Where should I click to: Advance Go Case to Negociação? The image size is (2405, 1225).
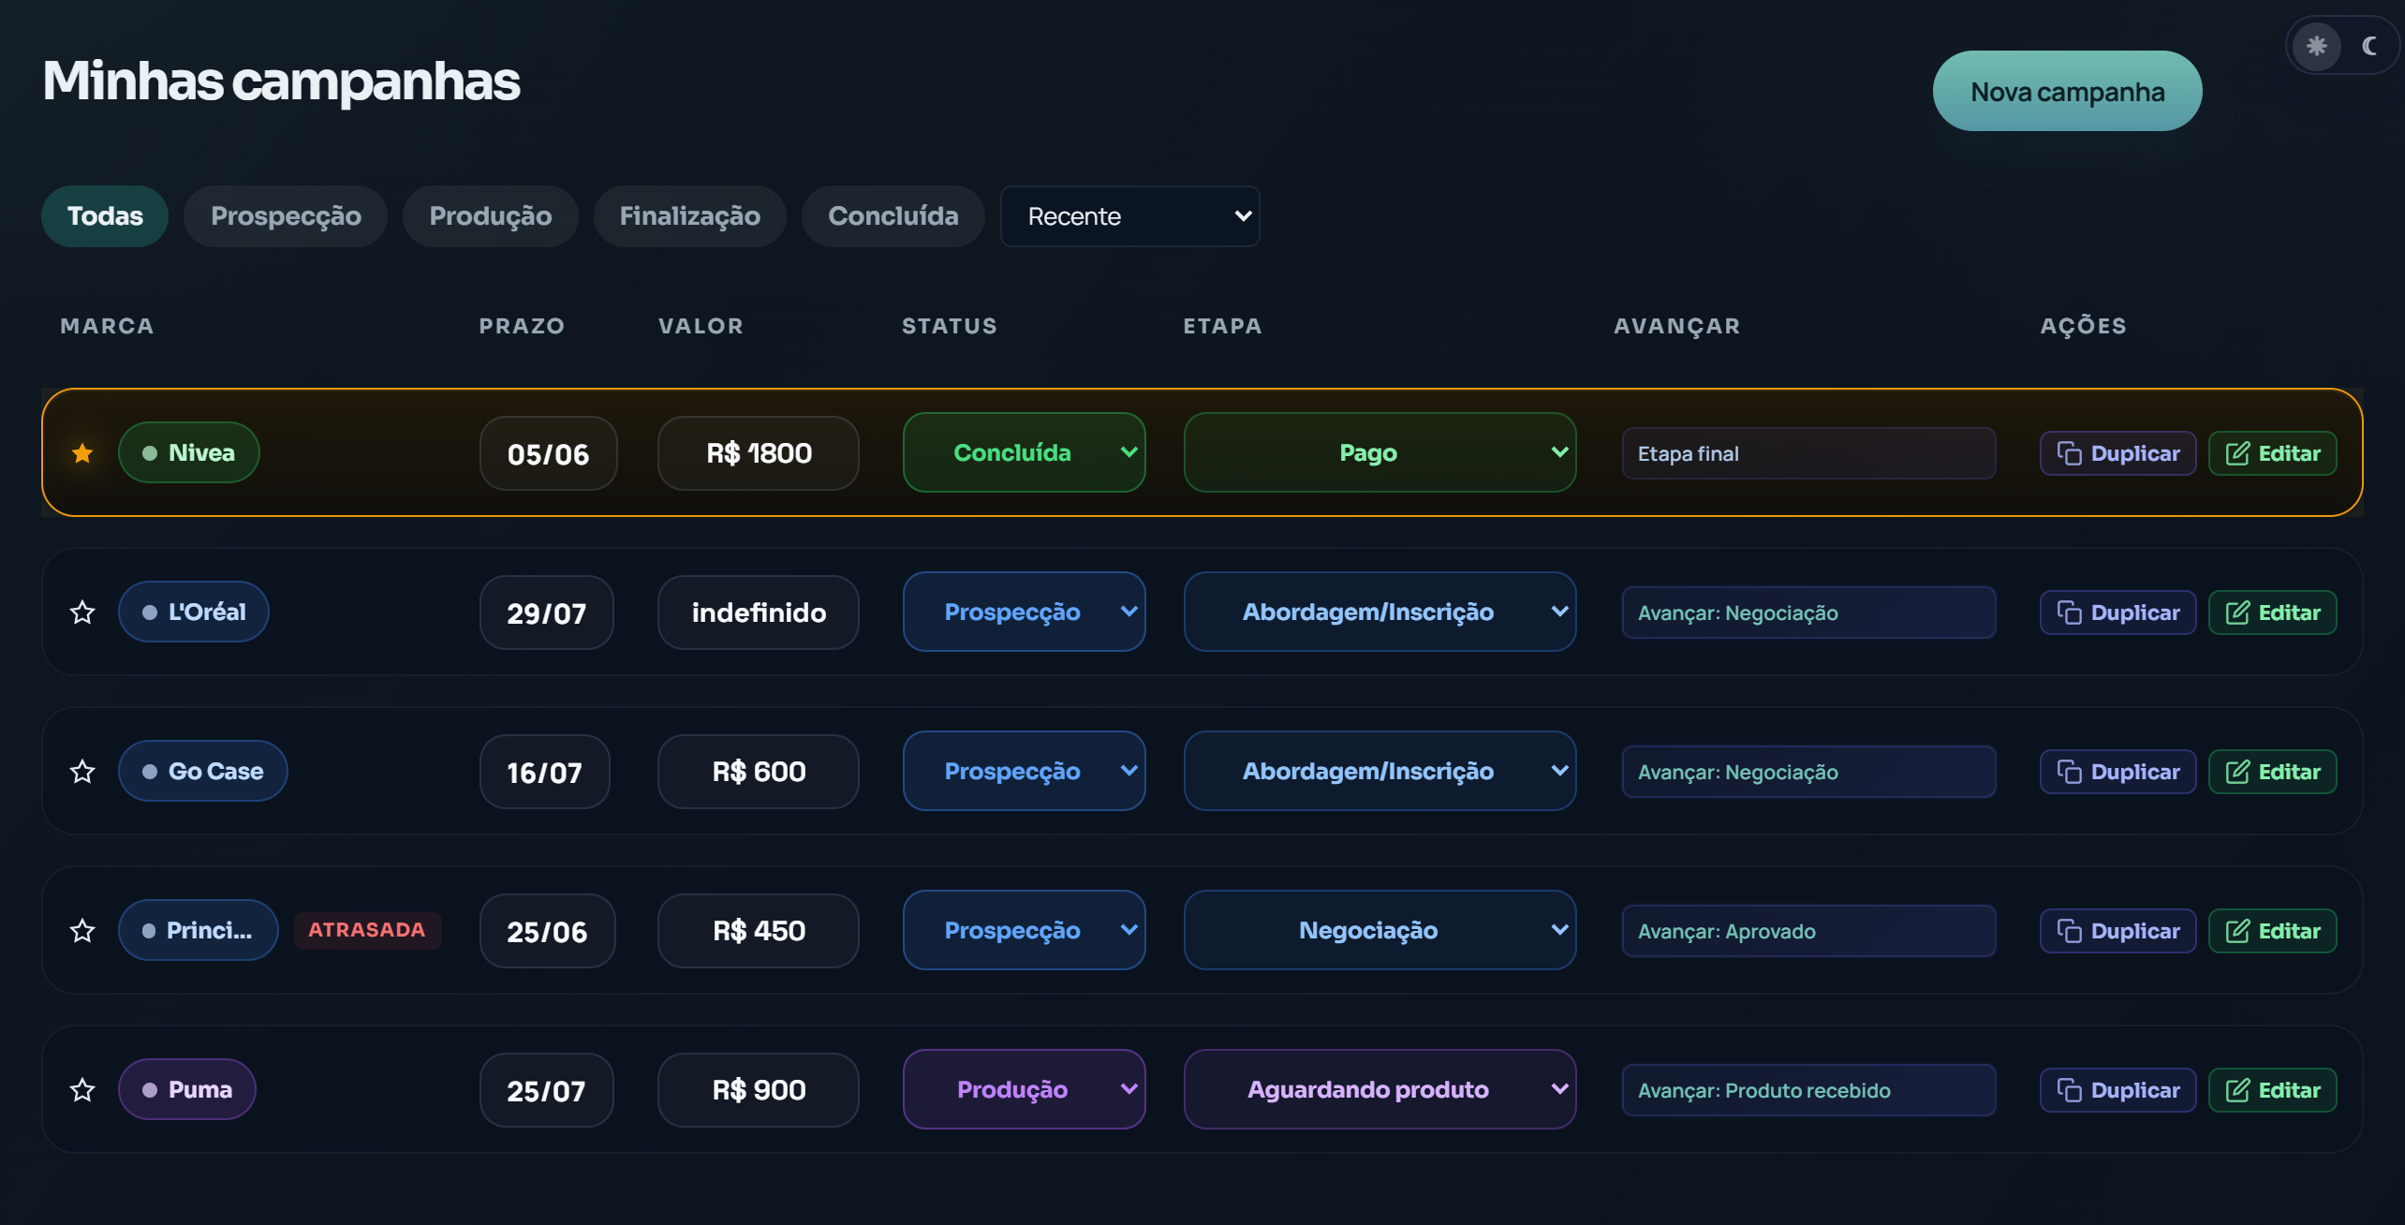pos(1809,772)
